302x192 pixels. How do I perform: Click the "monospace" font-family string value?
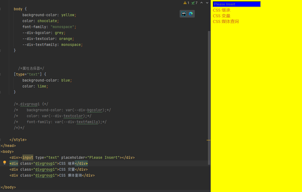(x=62, y=27)
